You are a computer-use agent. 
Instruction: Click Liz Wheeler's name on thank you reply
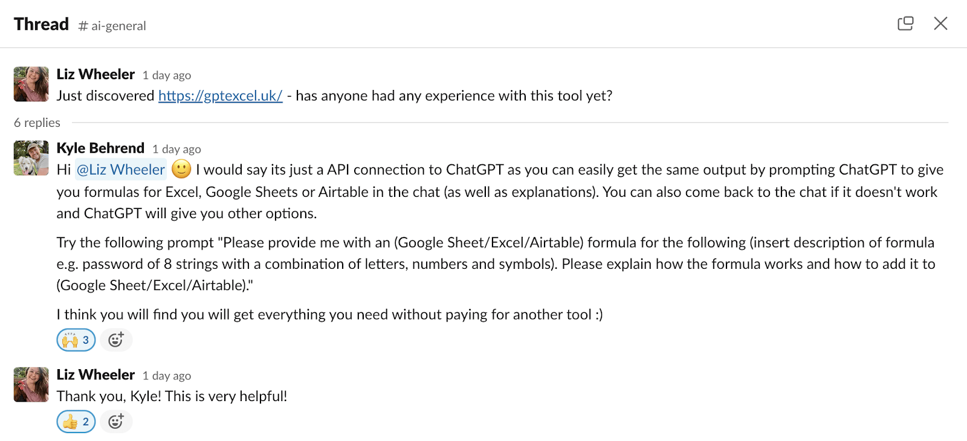[x=95, y=375]
